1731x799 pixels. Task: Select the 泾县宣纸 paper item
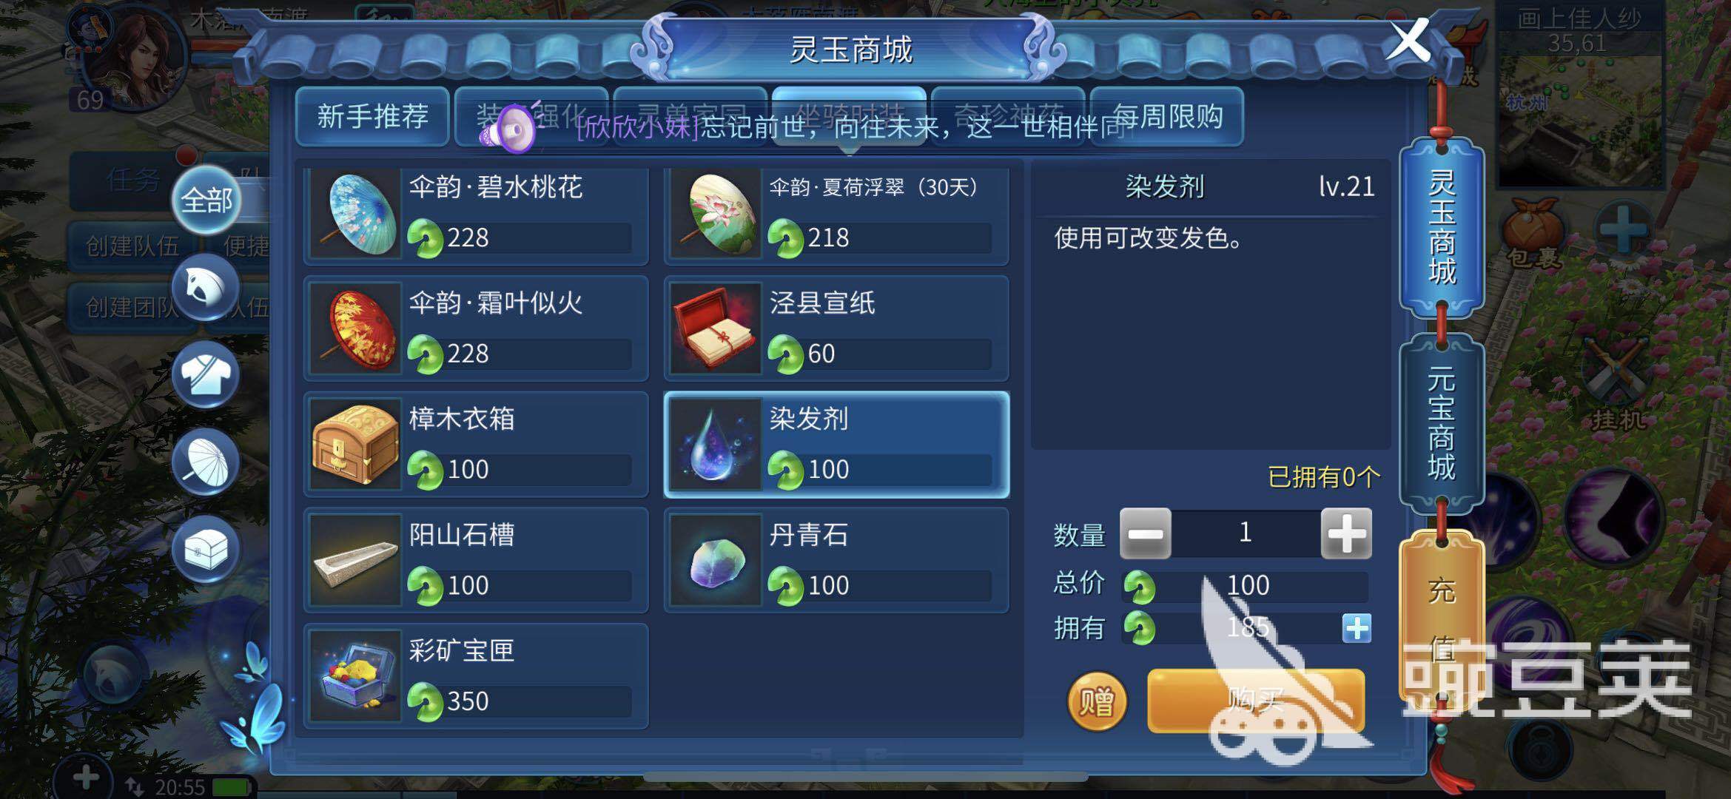[836, 328]
